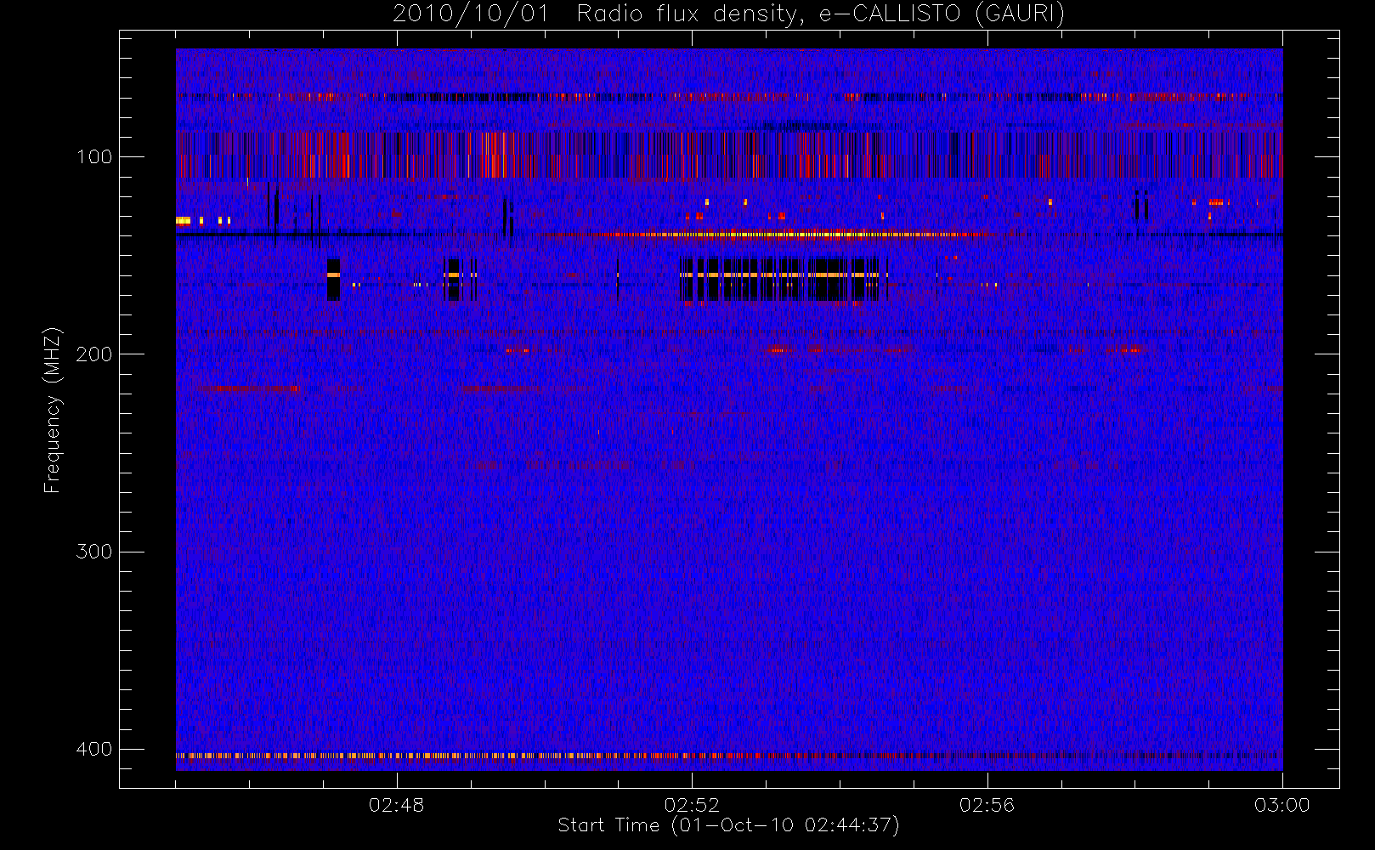
Task: Click the 200 frequency axis label
Action: (x=93, y=354)
